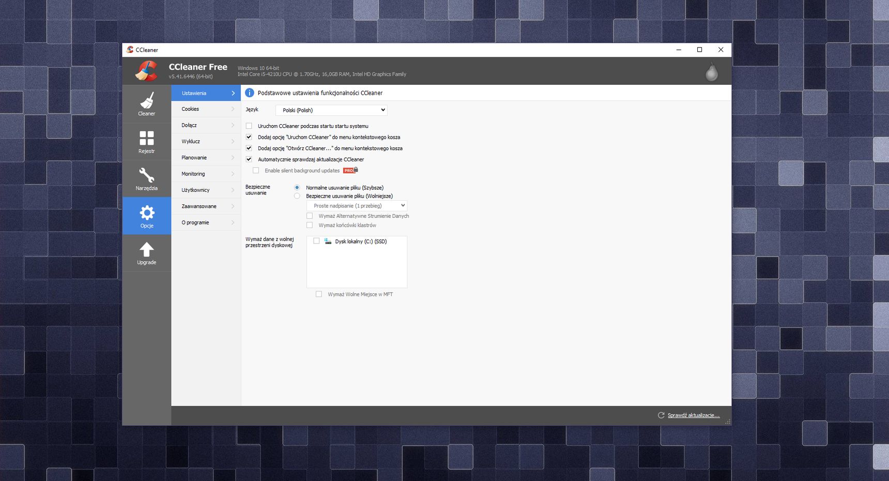
Task: Untick the 'Otwórz CCleaner...' recycle bin menu option
Action: pyautogui.click(x=249, y=148)
